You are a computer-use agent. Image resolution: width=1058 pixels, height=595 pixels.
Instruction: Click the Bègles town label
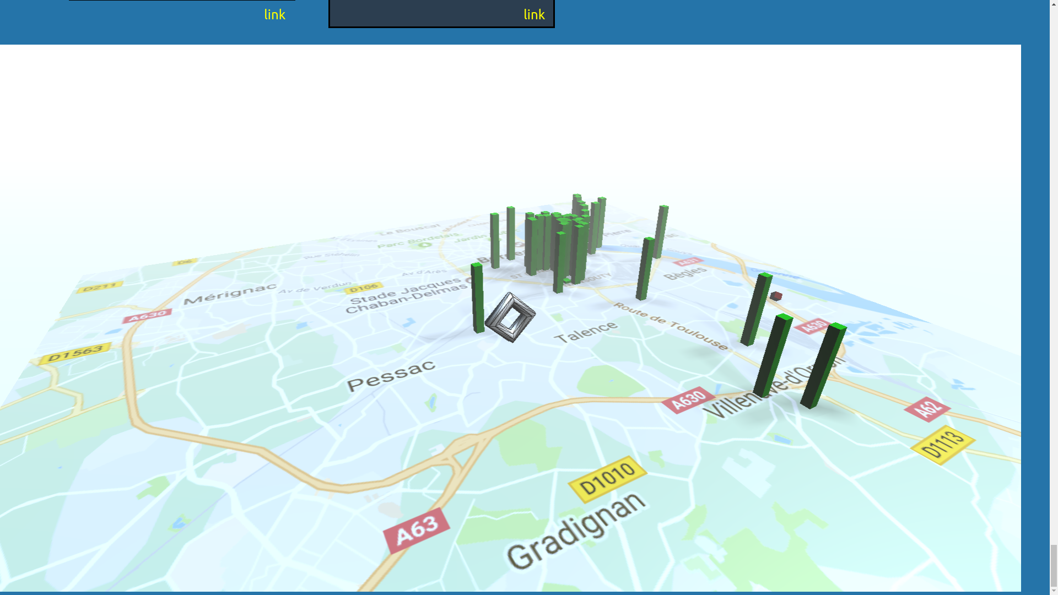(x=685, y=273)
